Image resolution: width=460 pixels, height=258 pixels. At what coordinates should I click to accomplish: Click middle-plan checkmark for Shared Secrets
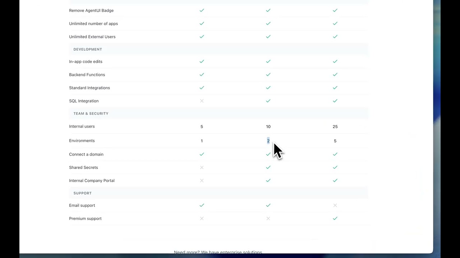tap(268, 167)
